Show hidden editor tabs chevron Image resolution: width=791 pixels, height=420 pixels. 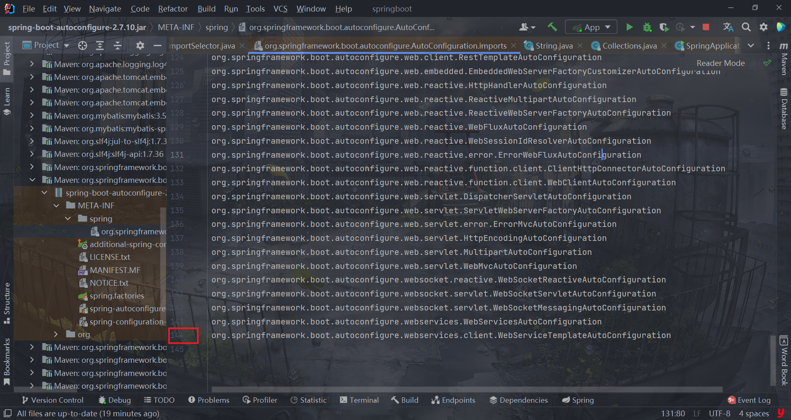pyautogui.click(x=751, y=45)
